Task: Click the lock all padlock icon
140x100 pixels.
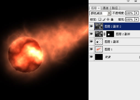Action: (x=112, y=19)
